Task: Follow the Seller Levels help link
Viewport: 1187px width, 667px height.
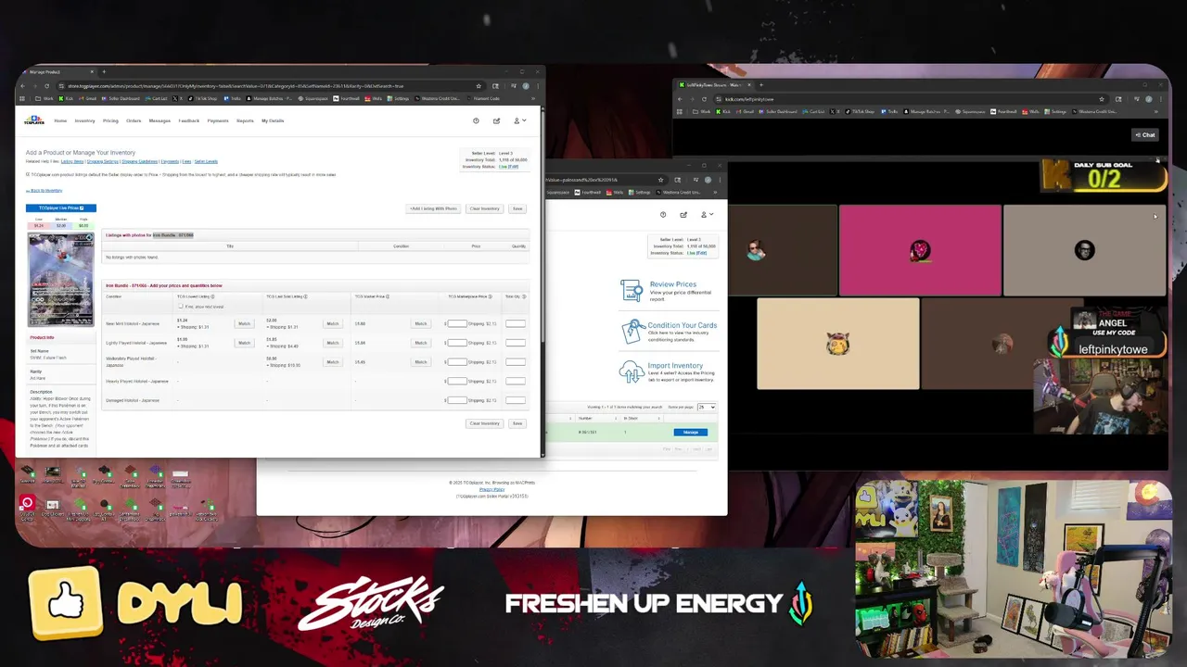Action: (206, 161)
